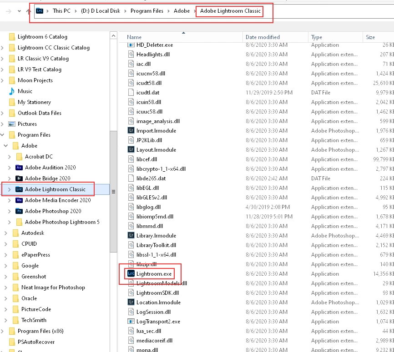This screenshot has width=394, height=352.
Task: Click the Greenshot folder icon
Action: click(15, 277)
